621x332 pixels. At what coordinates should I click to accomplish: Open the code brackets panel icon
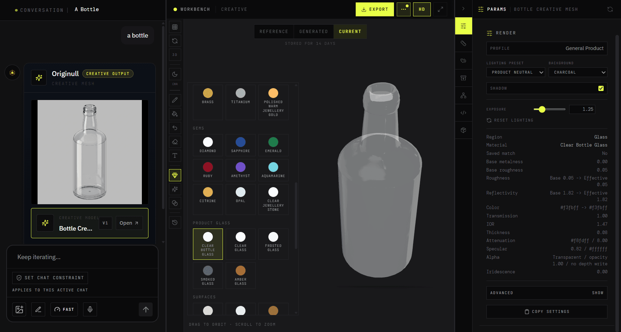click(463, 113)
